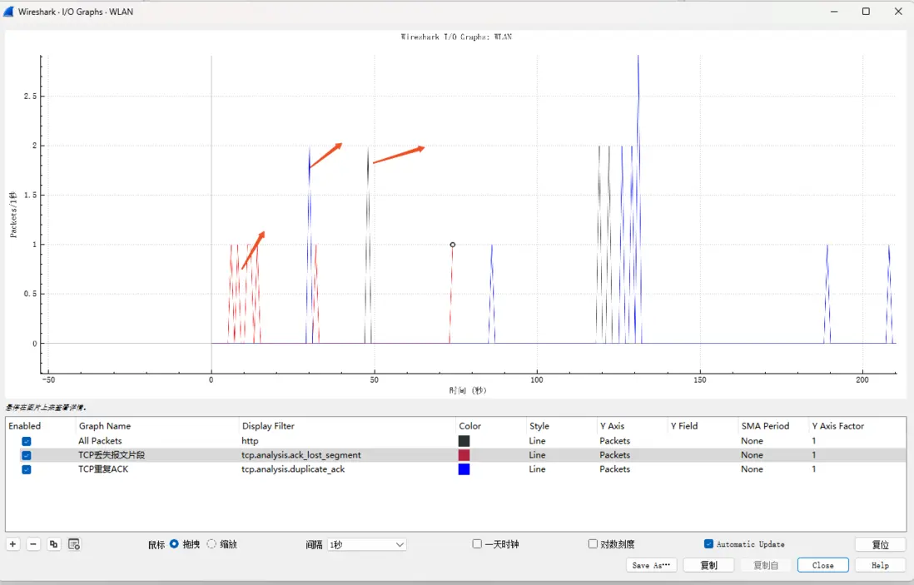This screenshot has height=585, width=914.
Task: Click the clear all graphs icon
Action: (74, 544)
